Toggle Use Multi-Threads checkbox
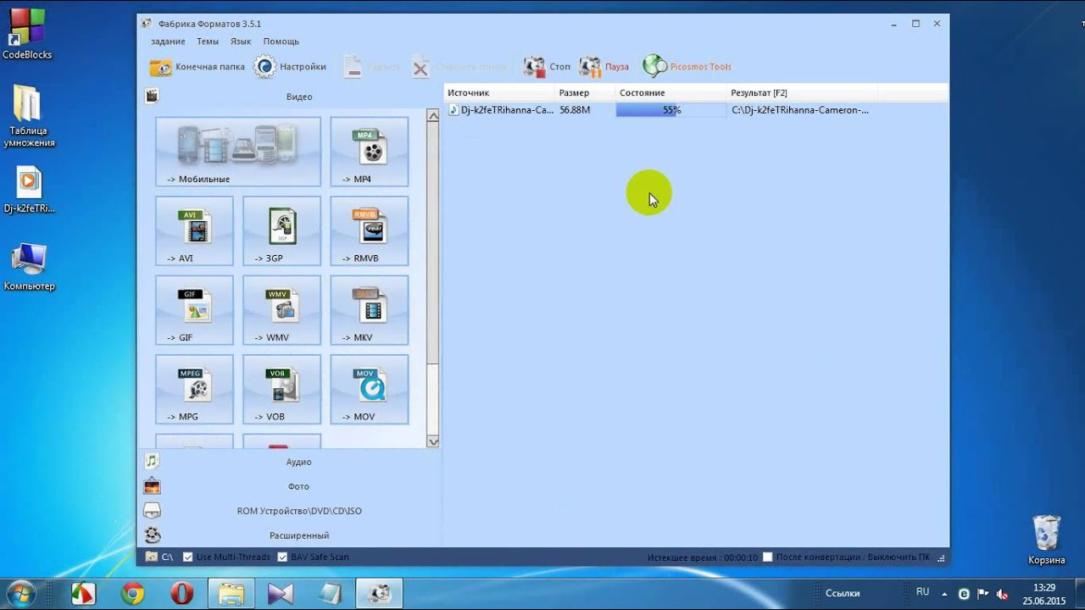The height and width of the screenshot is (610, 1085). point(188,557)
